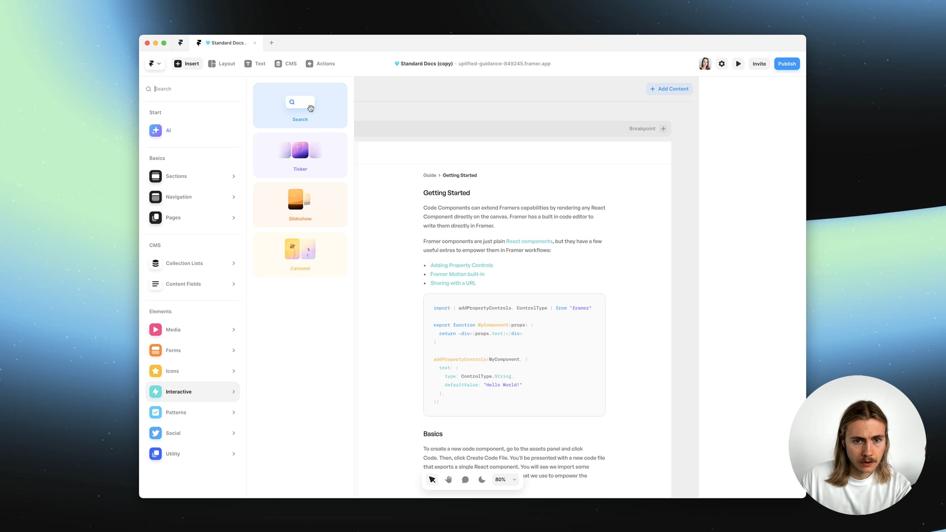Click the Add Content button
Image resolution: width=946 pixels, height=532 pixels.
pyautogui.click(x=669, y=89)
